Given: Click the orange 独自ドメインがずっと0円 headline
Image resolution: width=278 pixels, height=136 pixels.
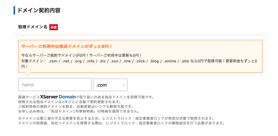Looking at the screenshot, I should point(67,46).
